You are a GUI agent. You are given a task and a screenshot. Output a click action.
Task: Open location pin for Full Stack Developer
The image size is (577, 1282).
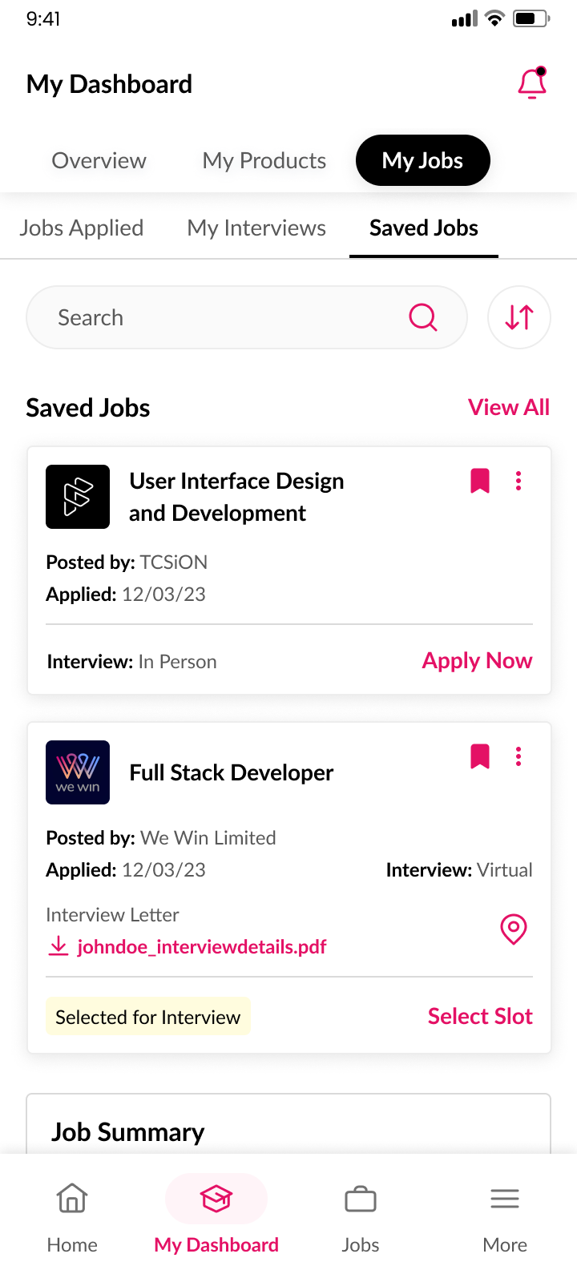(x=513, y=929)
